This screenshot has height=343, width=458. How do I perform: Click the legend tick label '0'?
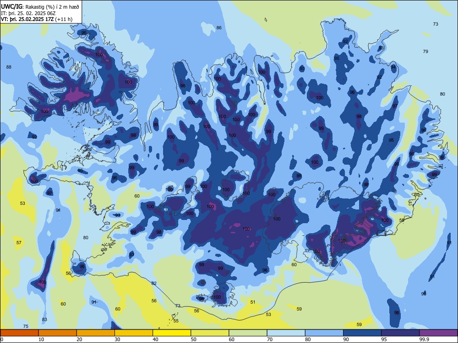tap(2, 339)
